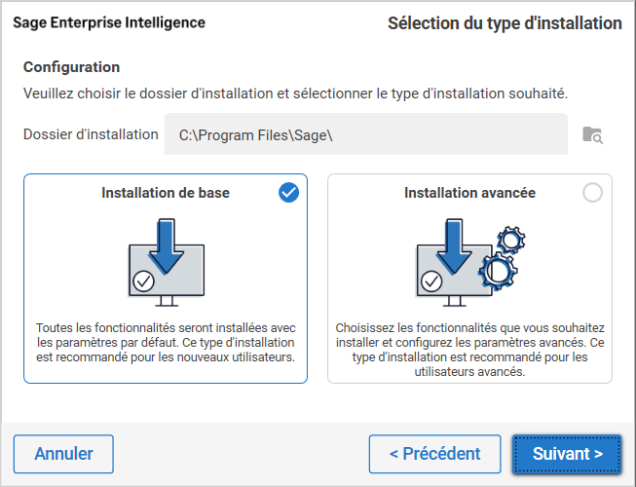Click the "Dossier d'installation" label
636x487 pixels.
[x=91, y=134]
